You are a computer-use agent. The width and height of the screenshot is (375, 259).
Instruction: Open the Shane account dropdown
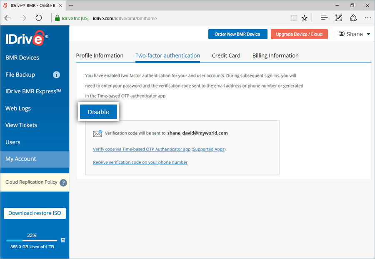tap(354, 34)
